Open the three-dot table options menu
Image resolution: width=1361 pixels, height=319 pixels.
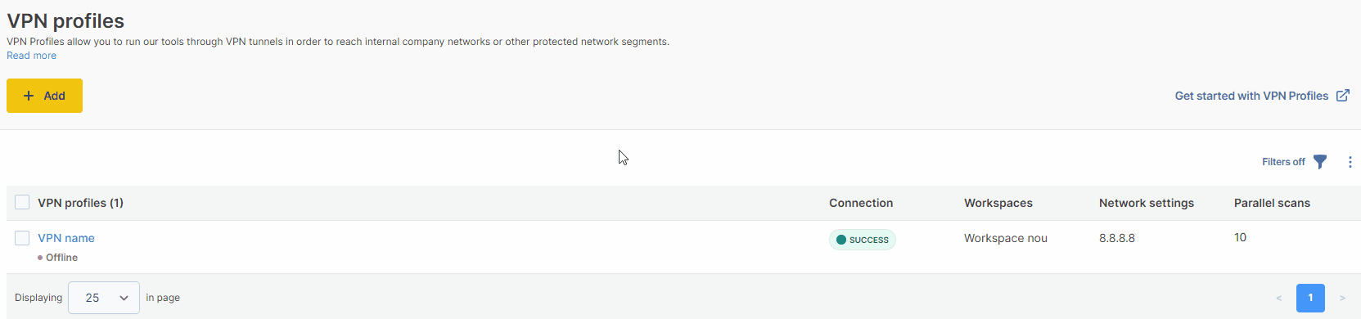click(1350, 162)
